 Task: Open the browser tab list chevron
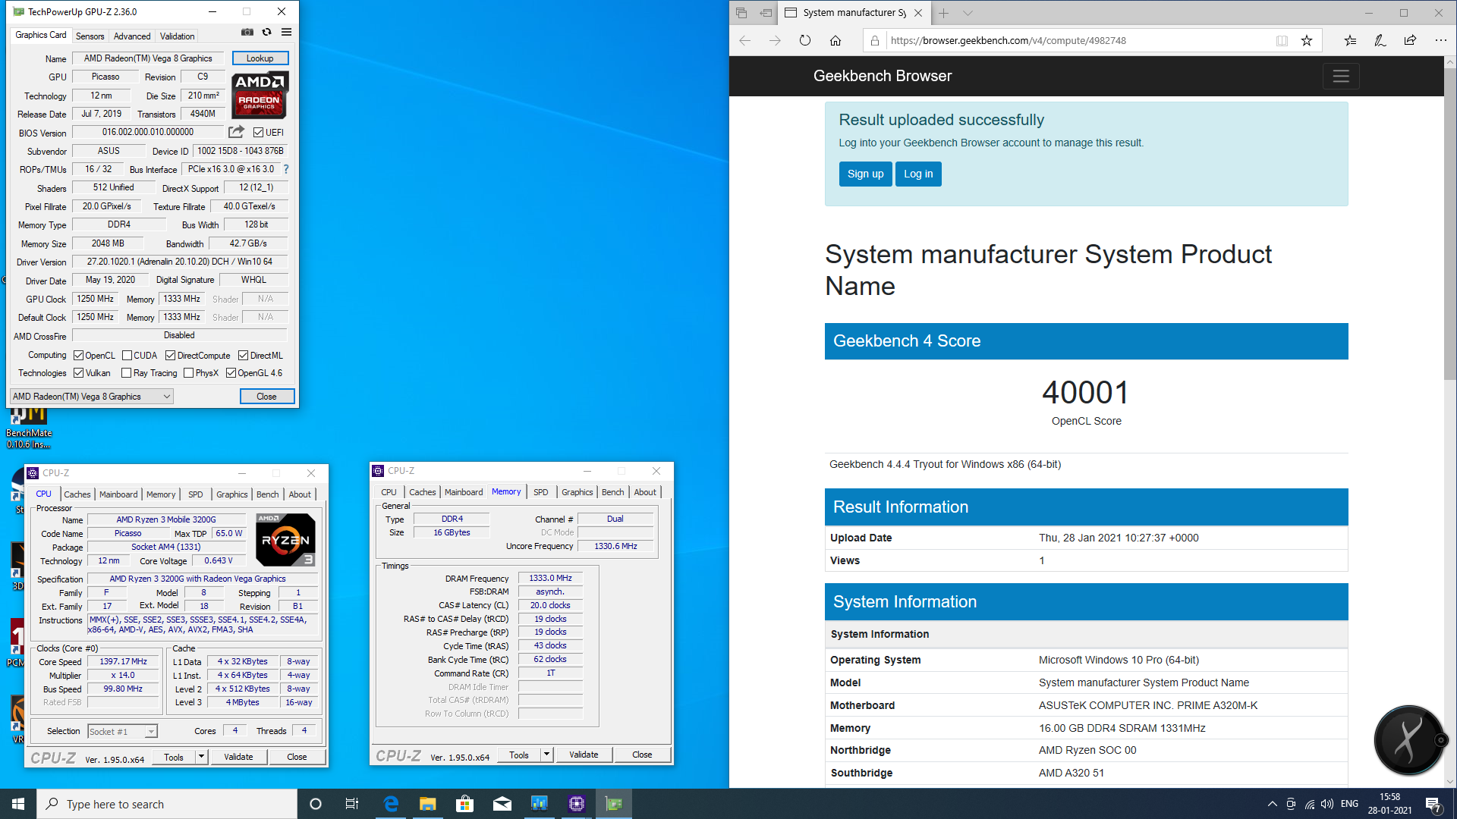pos(968,13)
